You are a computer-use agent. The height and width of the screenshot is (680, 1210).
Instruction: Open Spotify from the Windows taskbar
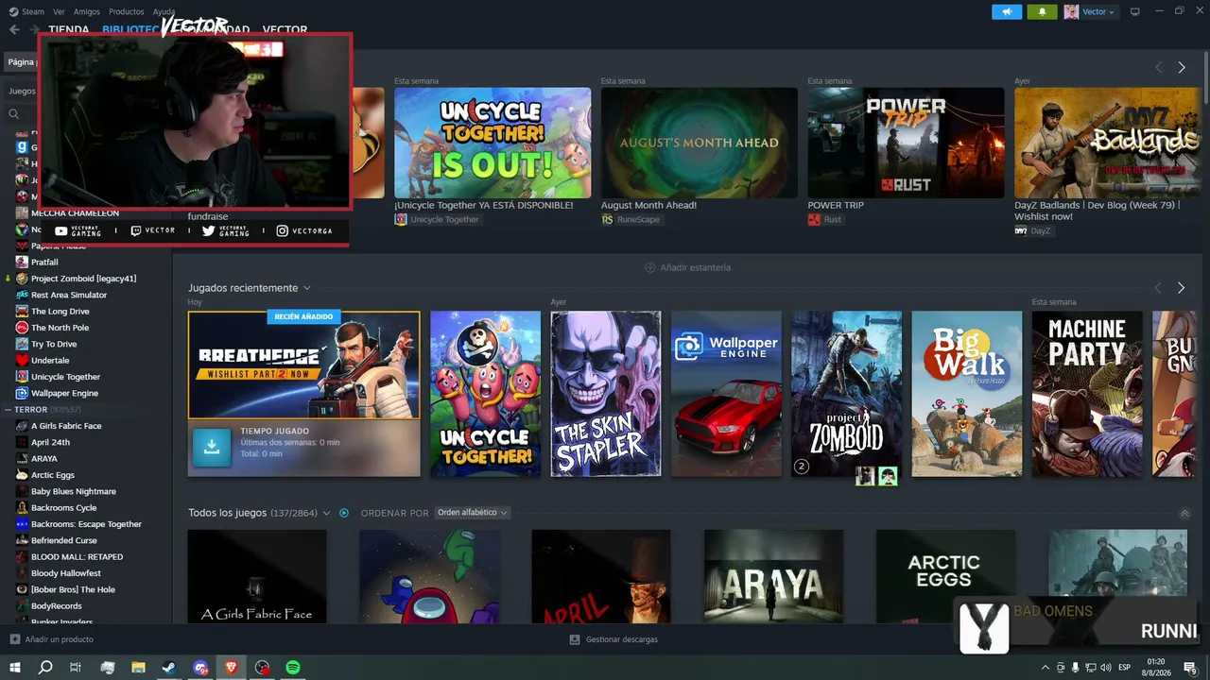coord(293,668)
